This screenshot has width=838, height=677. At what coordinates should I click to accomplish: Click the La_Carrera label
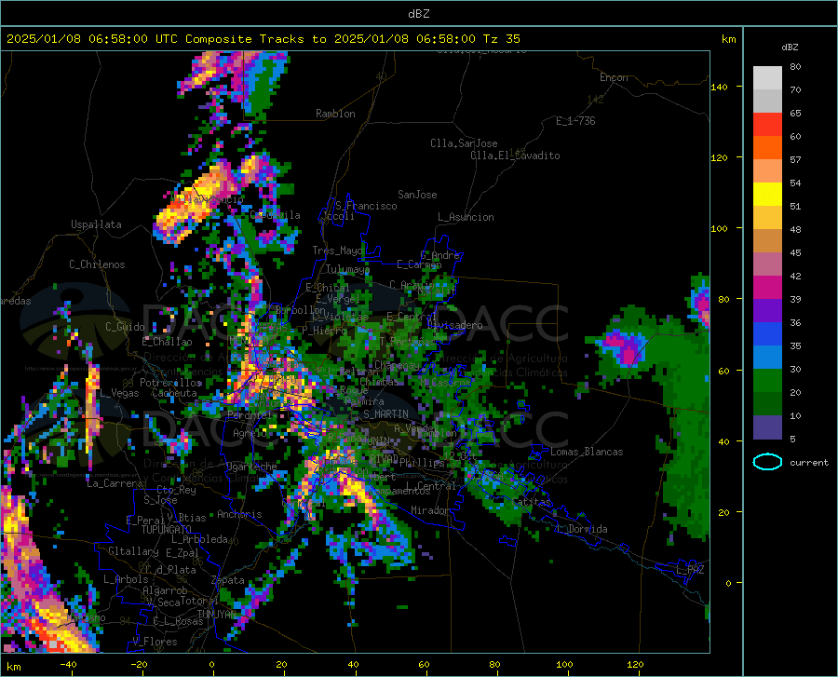115,483
